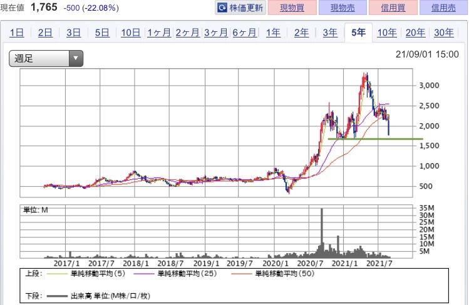Click the 1,500 price axis label
The width and height of the screenshot is (469, 305).
(x=429, y=146)
